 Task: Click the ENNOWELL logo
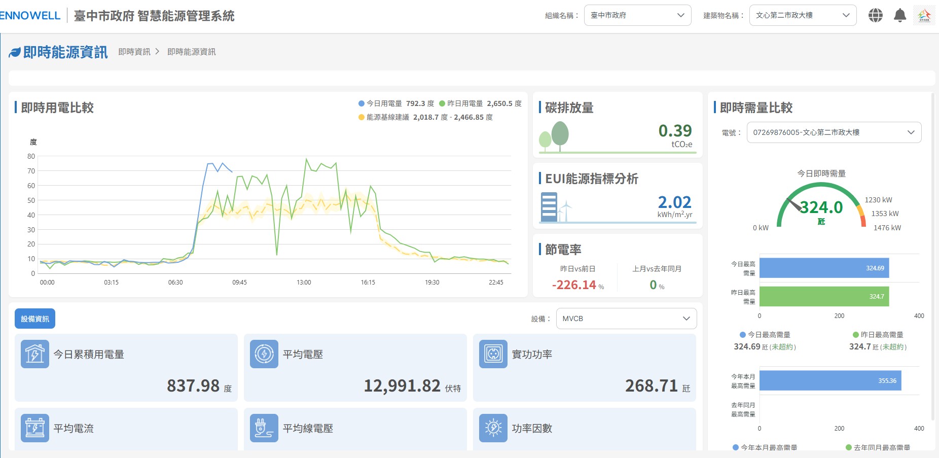pyautogui.click(x=30, y=15)
